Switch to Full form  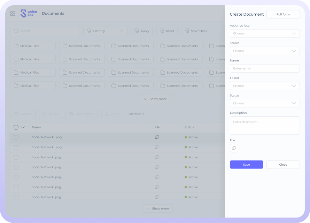[x=283, y=14]
